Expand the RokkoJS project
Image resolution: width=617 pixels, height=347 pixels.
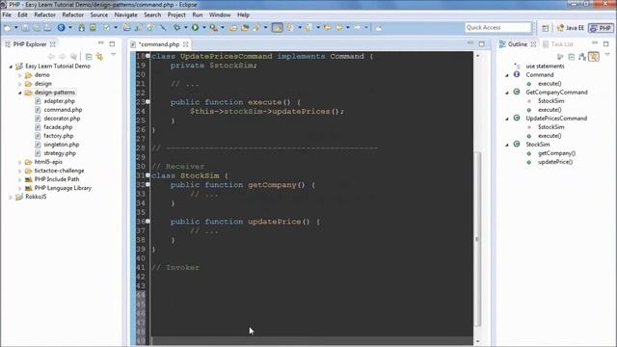click(x=11, y=197)
